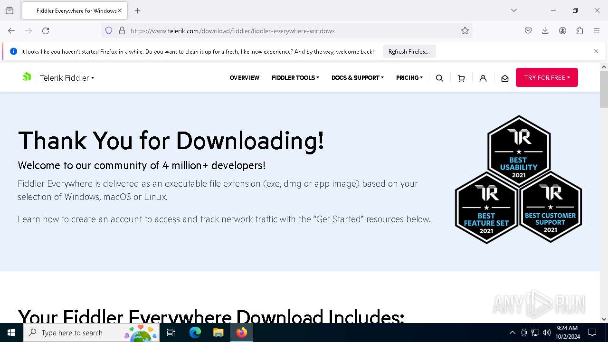The image size is (608, 342).
Task: Select the Fiddler Everywhere for Windows tab
Action: pyautogui.click(x=75, y=10)
